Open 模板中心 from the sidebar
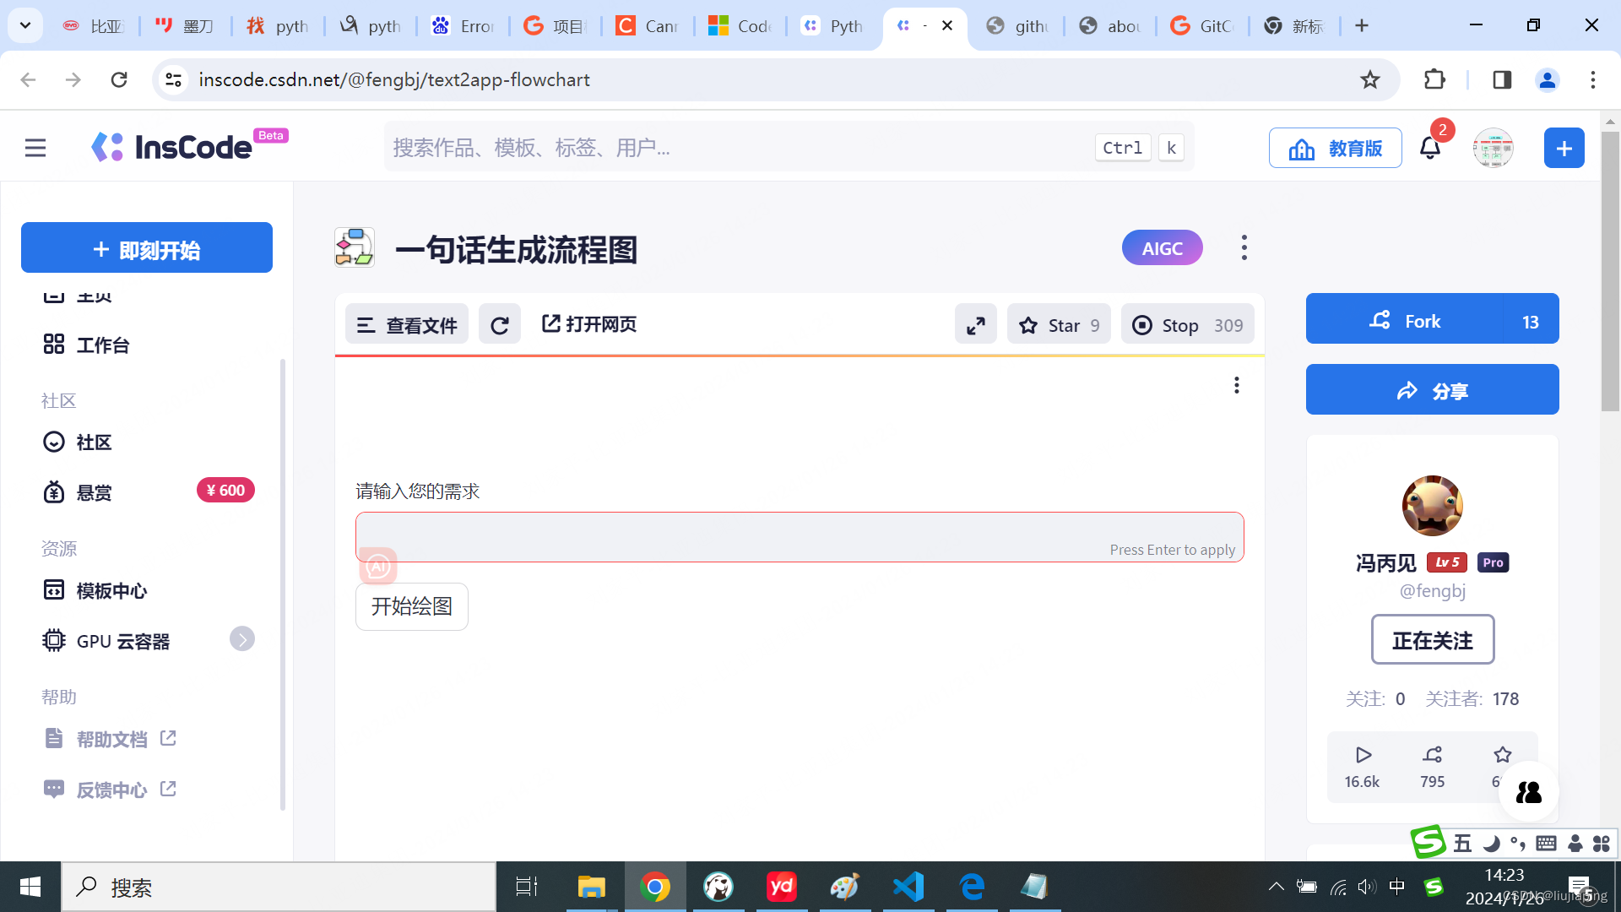The width and height of the screenshot is (1621, 912). click(x=111, y=591)
